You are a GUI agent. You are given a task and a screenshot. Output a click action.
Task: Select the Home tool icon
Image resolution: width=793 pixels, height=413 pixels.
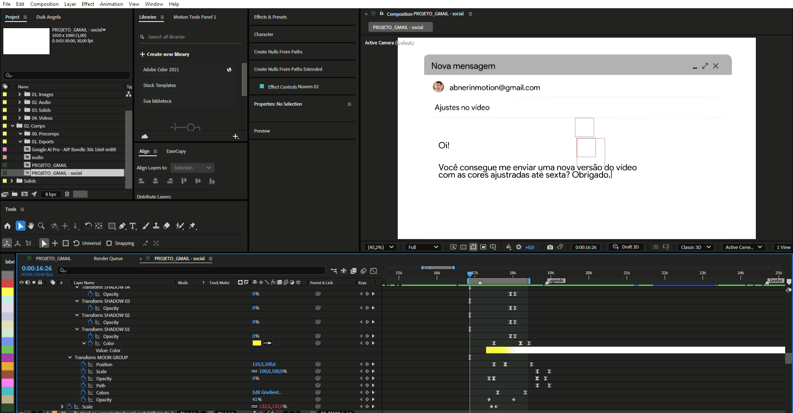pos(7,226)
